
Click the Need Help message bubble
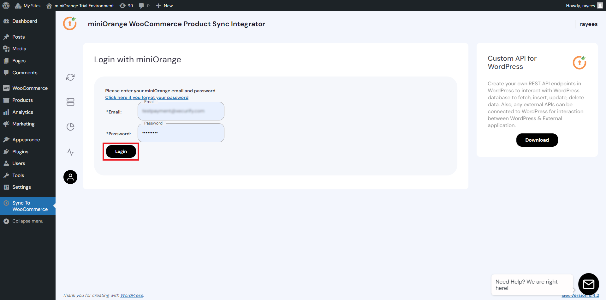[x=532, y=285]
